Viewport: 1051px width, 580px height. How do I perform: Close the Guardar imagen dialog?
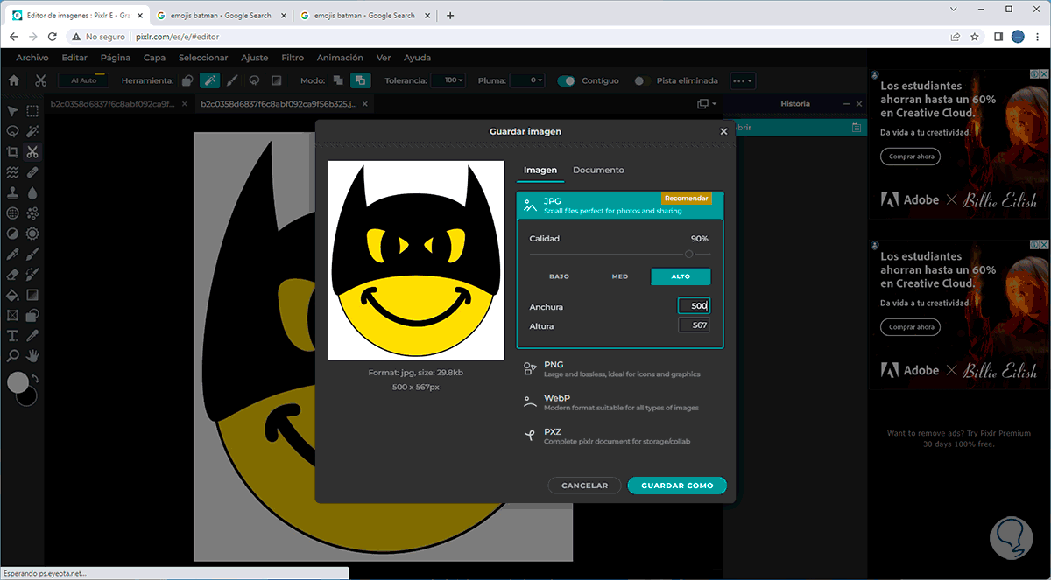(x=723, y=131)
